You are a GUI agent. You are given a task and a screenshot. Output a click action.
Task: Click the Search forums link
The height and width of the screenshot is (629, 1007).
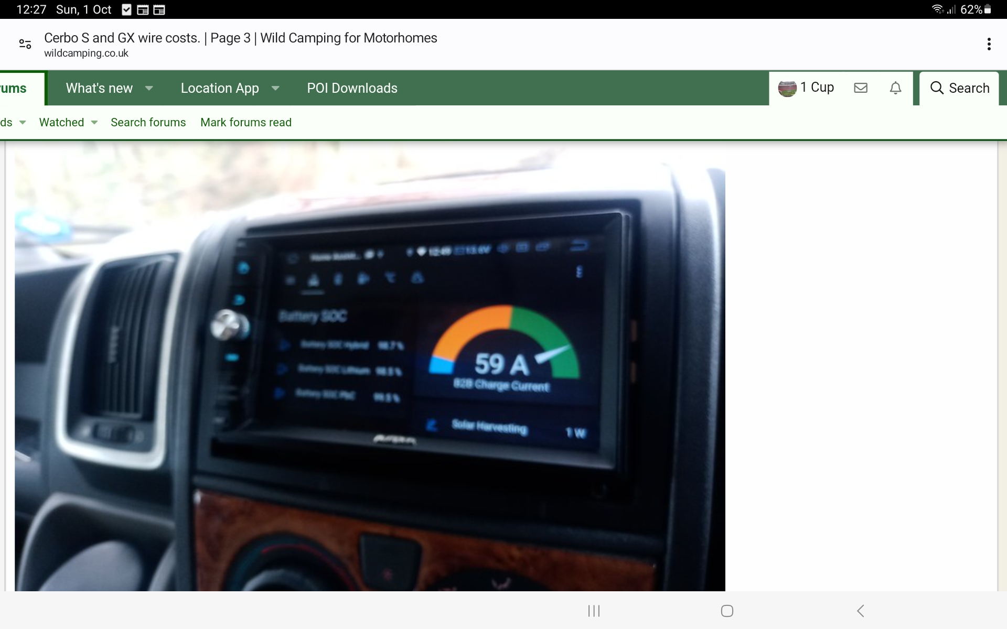(148, 123)
